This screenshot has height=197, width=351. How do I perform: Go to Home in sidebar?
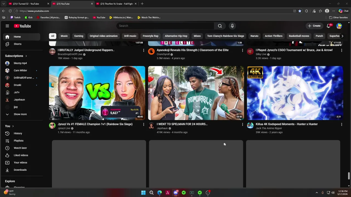[x=22, y=37]
